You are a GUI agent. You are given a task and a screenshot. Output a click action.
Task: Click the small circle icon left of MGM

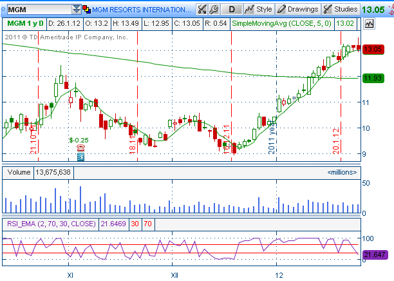(3, 10)
